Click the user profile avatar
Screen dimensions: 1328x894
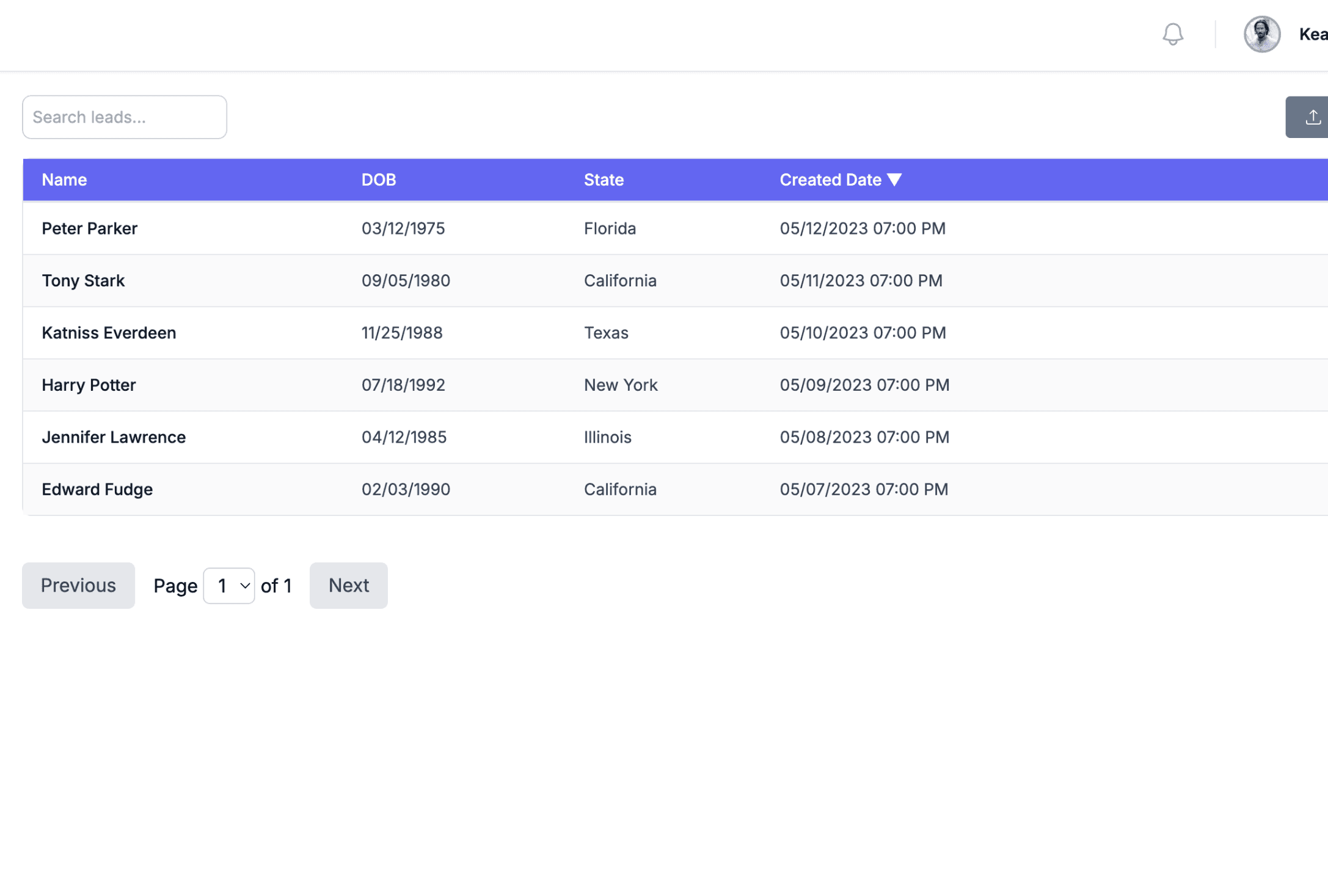pyautogui.click(x=1261, y=34)
